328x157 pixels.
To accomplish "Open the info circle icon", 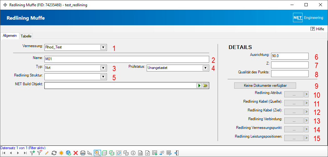I will (133, 153).
